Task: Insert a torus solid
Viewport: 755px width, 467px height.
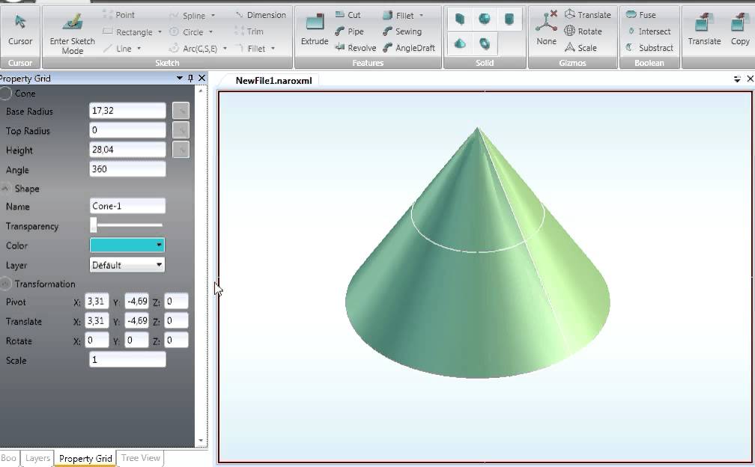Action: (x=485, y=43)
